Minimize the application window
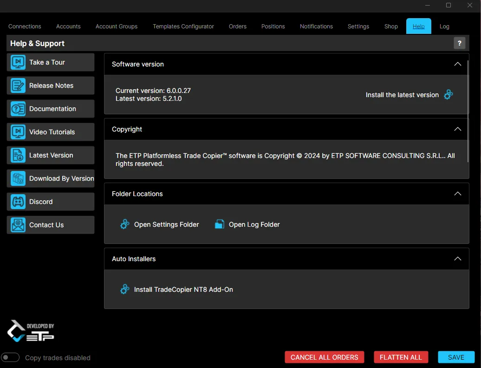This screenshot has height=368, width=481. pos(427,5)
